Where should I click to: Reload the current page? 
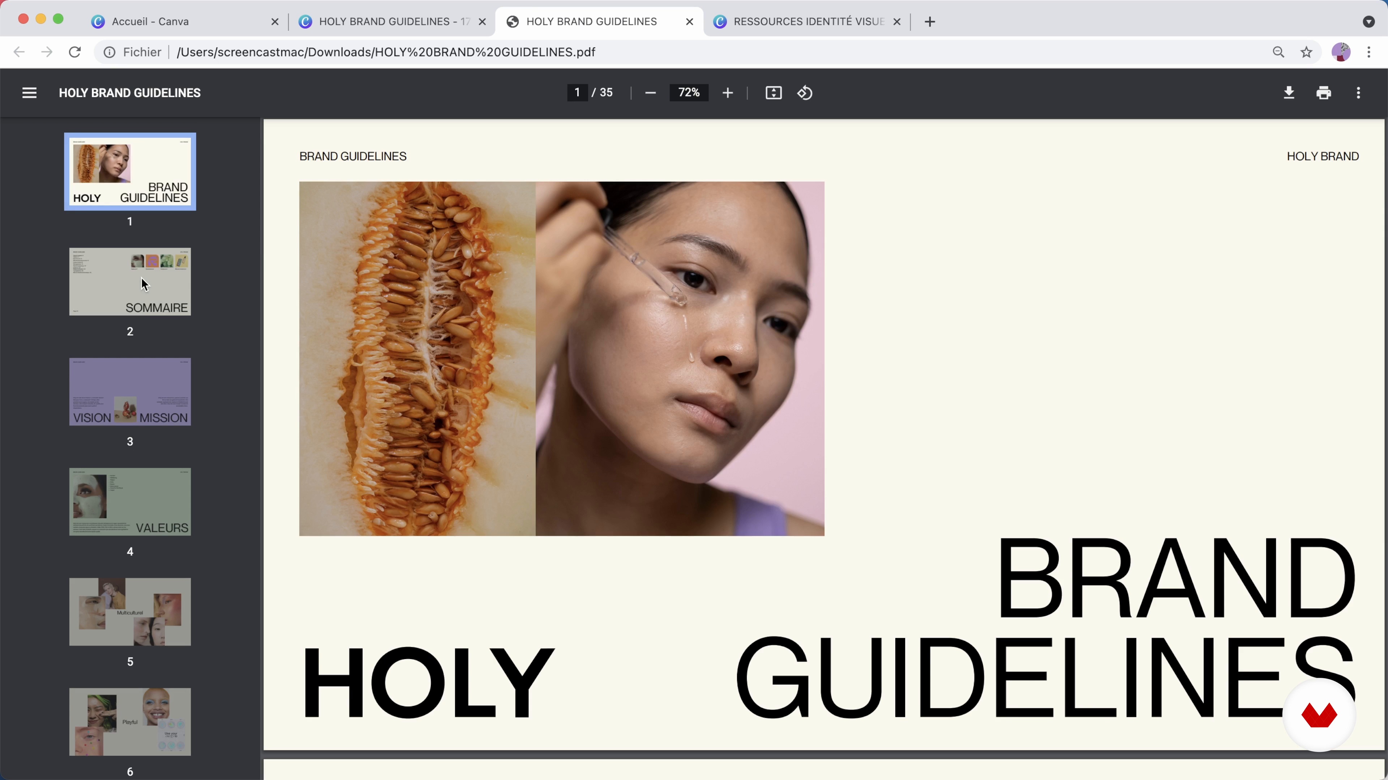(75, 52)
